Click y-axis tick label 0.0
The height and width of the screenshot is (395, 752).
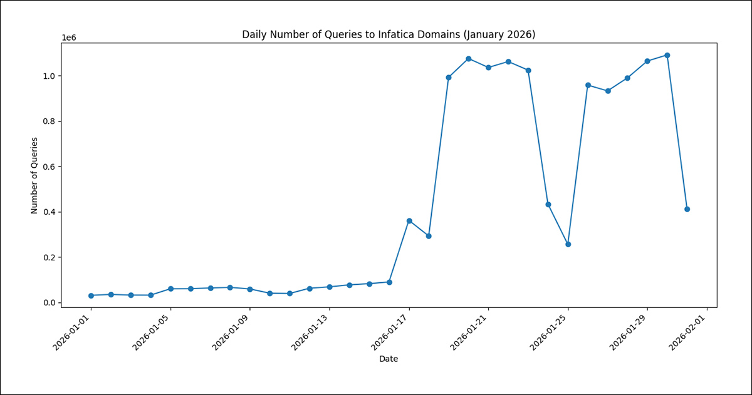click(x=50, y=303)
